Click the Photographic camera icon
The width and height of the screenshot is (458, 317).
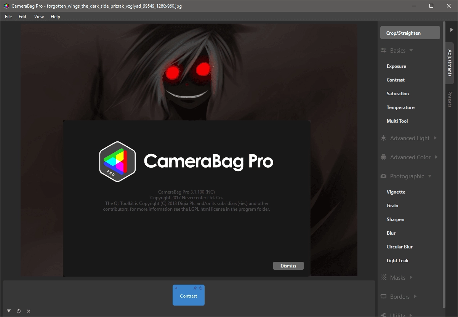(384, 176)
